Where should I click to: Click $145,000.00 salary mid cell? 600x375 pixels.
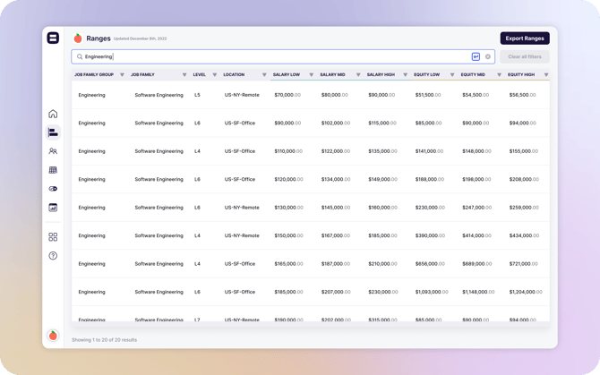tap(336, 208)
